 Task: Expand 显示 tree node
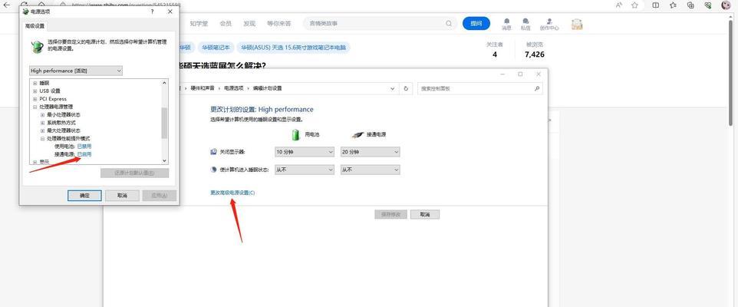(35, 162)
